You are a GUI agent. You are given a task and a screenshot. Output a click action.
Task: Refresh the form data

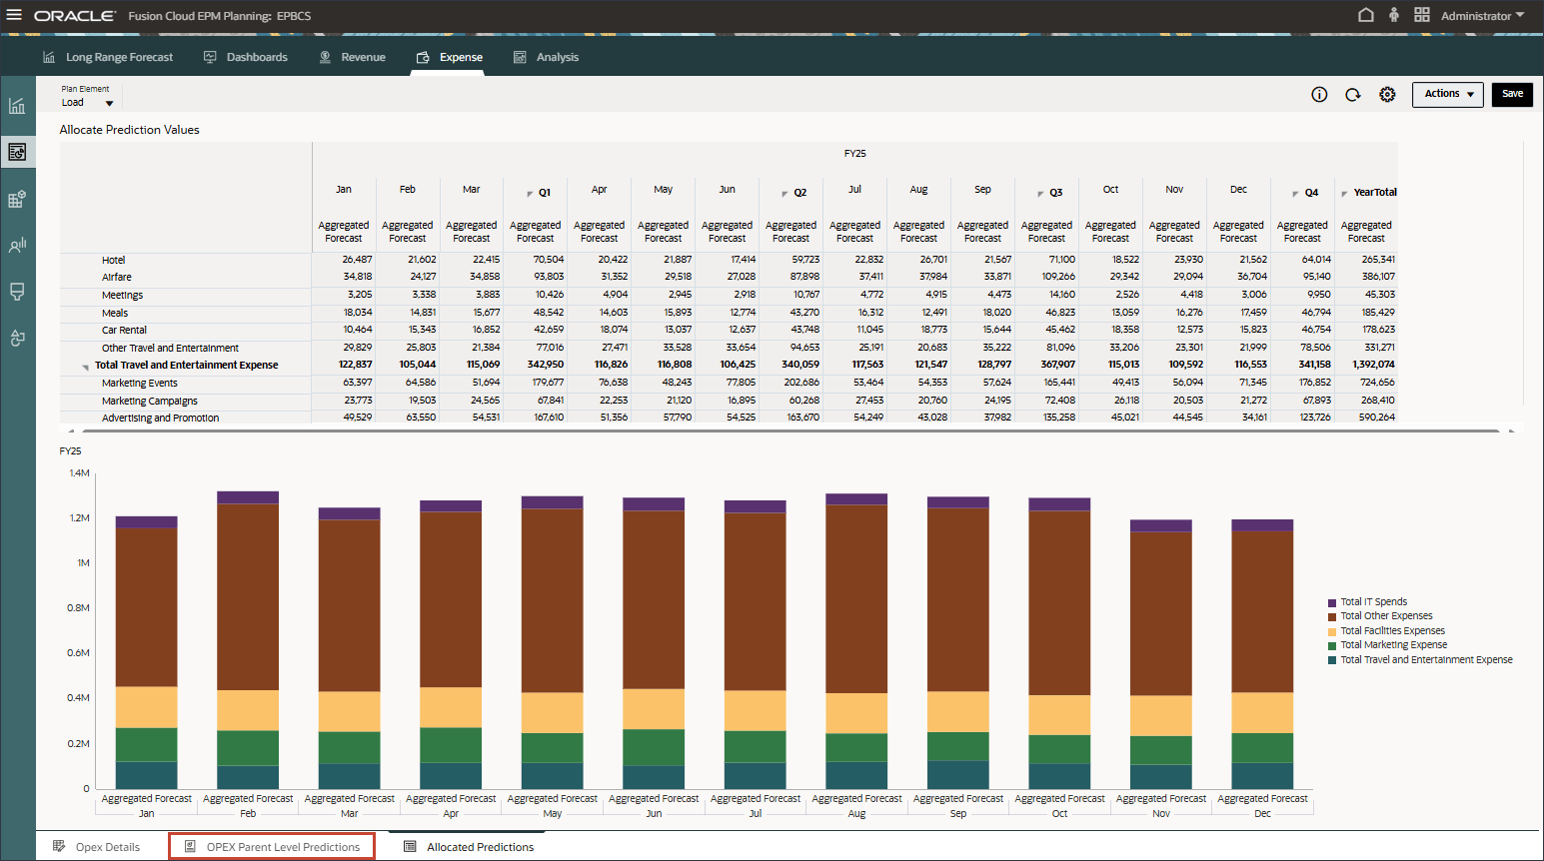[1352, 95]
